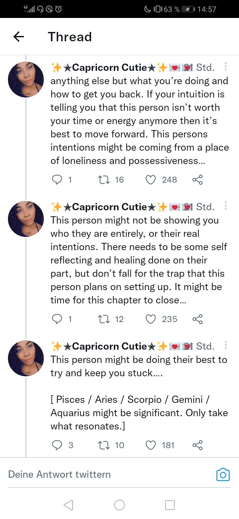
Task: Open replies on the tweet with 3 comments
Action: point(57,445)
